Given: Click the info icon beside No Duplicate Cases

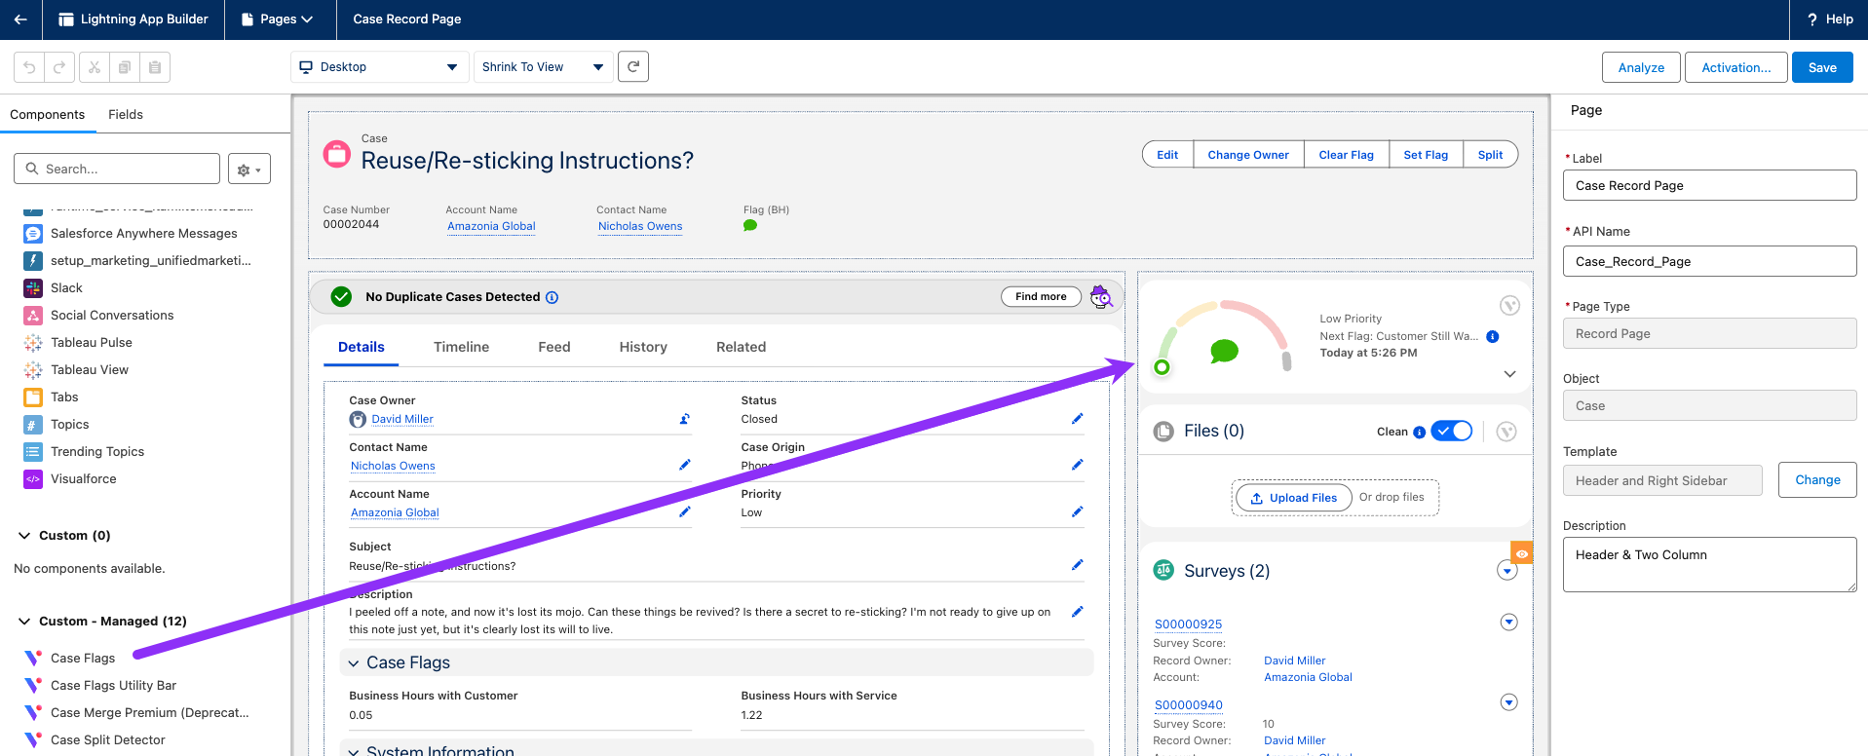Looking at the screenshot, I should coord(553,297).
